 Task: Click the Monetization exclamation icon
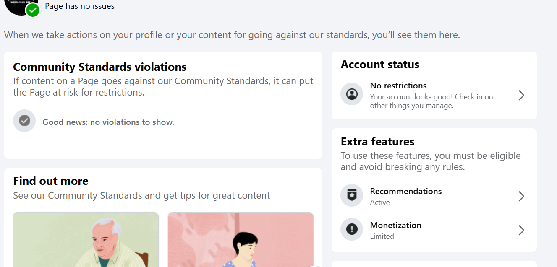pyautogui.click(x=351, y=229)
